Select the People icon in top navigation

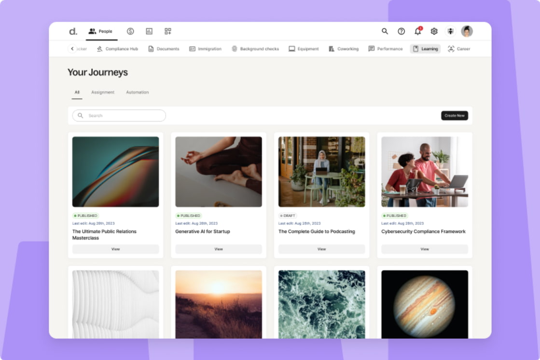tap(92, 31)
